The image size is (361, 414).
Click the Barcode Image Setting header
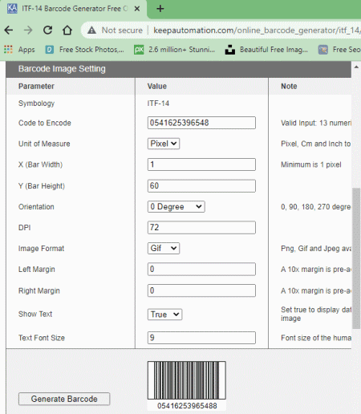[179, 69]
